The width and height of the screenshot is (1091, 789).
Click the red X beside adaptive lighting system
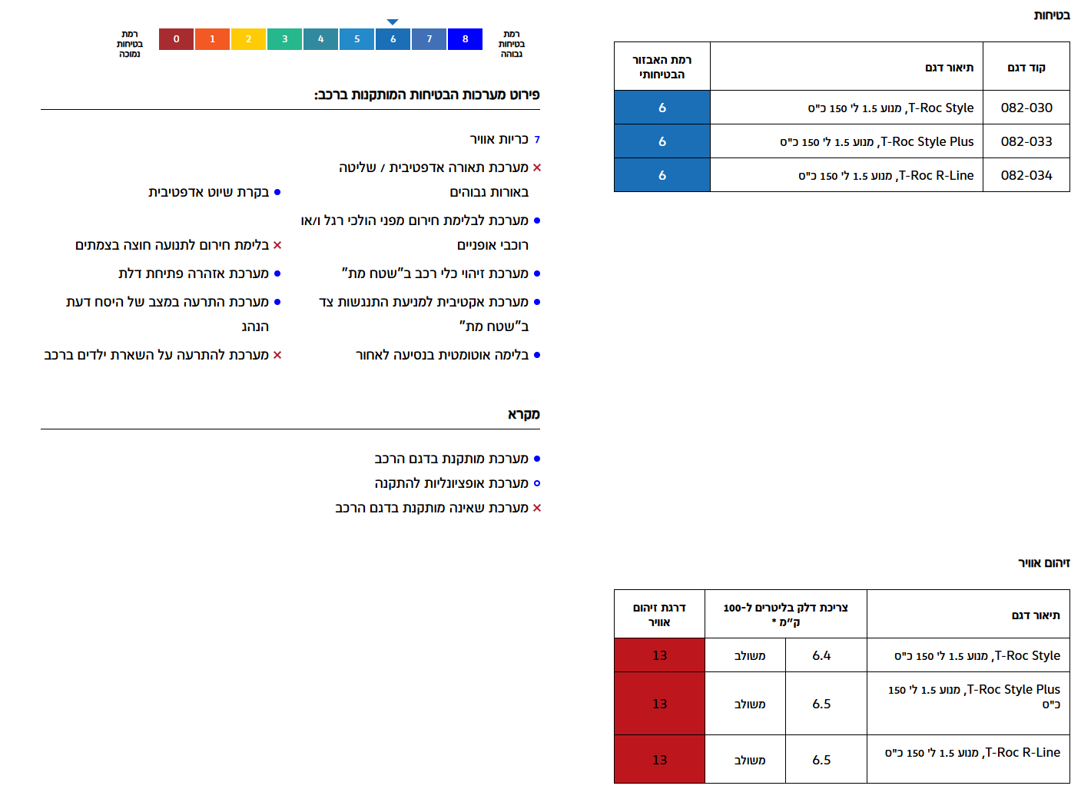[x=537, y=167]
